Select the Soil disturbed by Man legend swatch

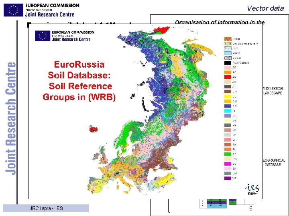(228, 44)
